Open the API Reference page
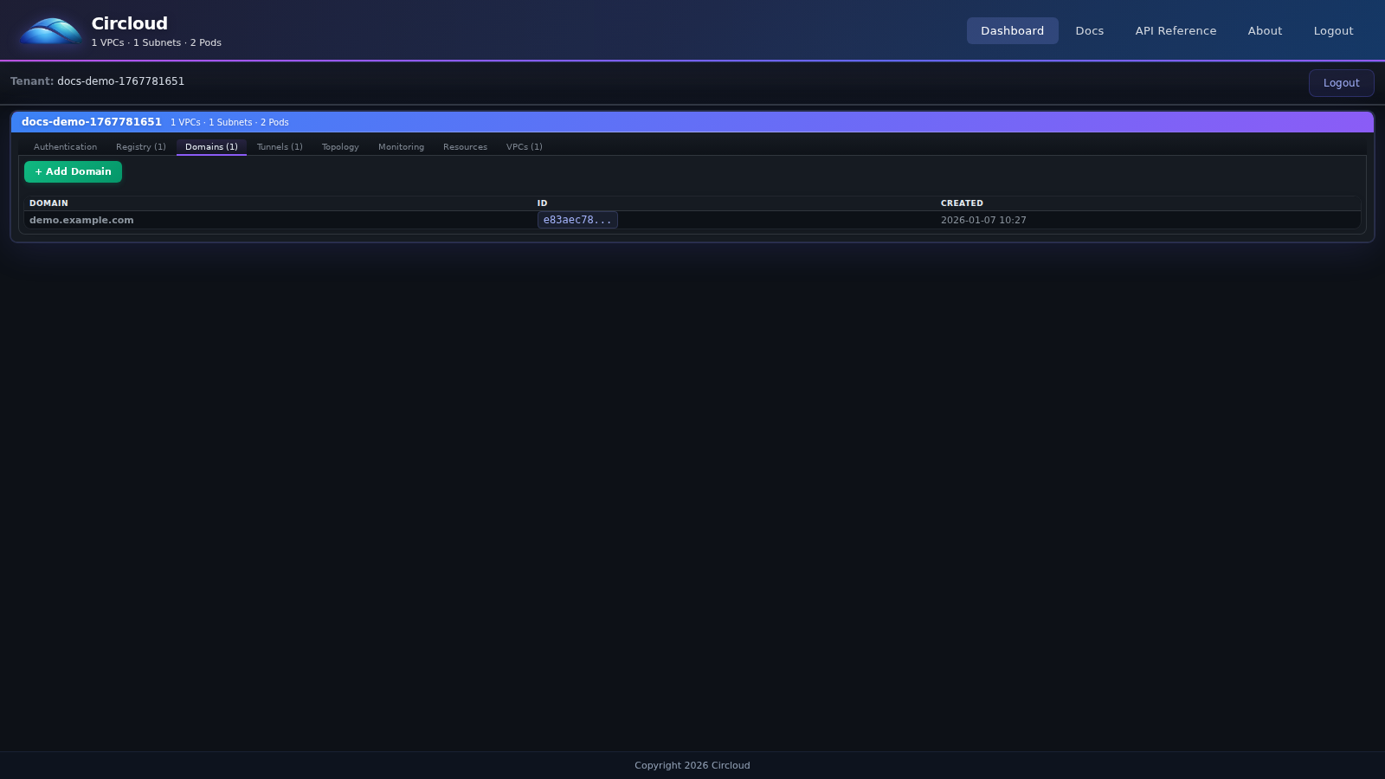Image resolution: width=1385 pixels, height=779 pixels. click(x=1175, y=30)
